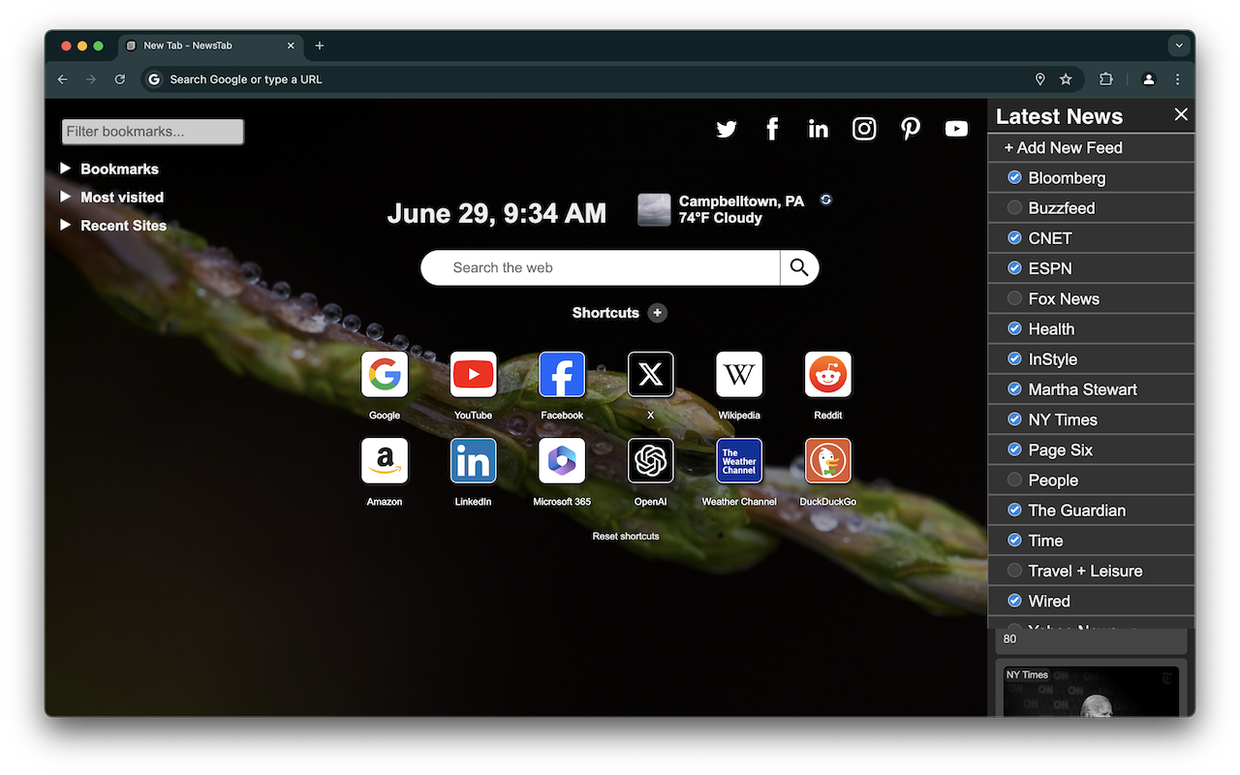Viewport: 1240px width, 775px height.
Task: Open the browser extensions puzzle icon
Action: click(1106, 79)
